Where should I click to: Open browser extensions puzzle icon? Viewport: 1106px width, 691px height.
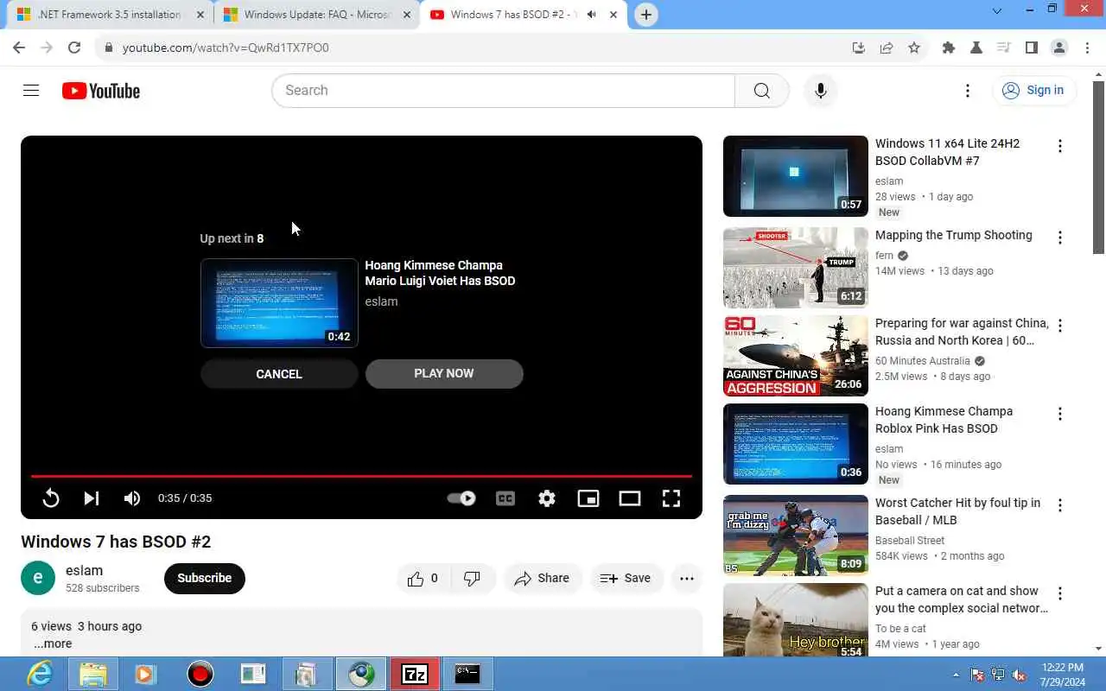pyautogui.click(x=949, y=48)
